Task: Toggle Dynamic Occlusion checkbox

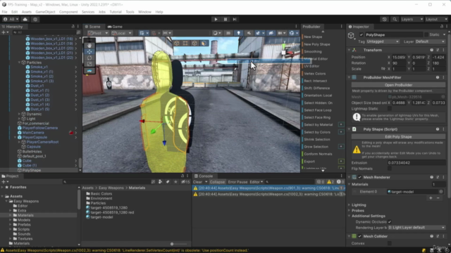Action: tap(390, 222)
